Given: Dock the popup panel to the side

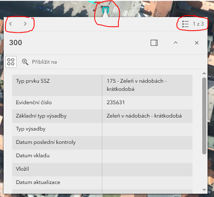Looking at the screenshot, I should click(x=154, y=43).
